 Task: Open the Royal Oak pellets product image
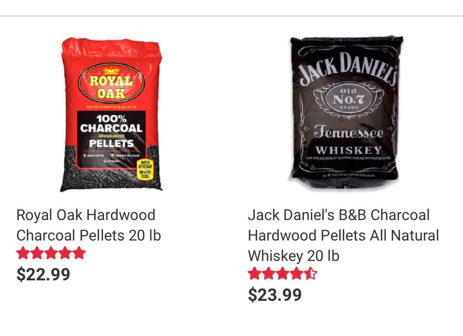click(111, 115)
